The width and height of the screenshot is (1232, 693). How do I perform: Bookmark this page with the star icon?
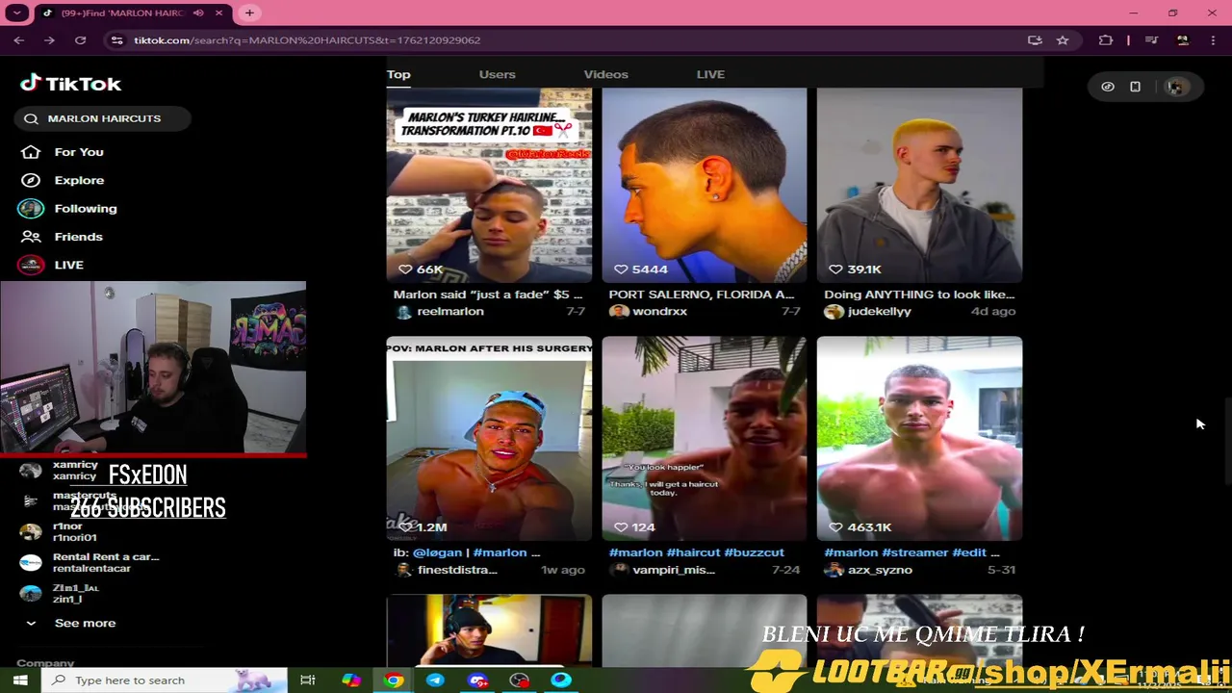point(1063,40)
